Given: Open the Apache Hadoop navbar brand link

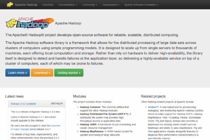Looking at the screenshot, I should tap(26, 5).
